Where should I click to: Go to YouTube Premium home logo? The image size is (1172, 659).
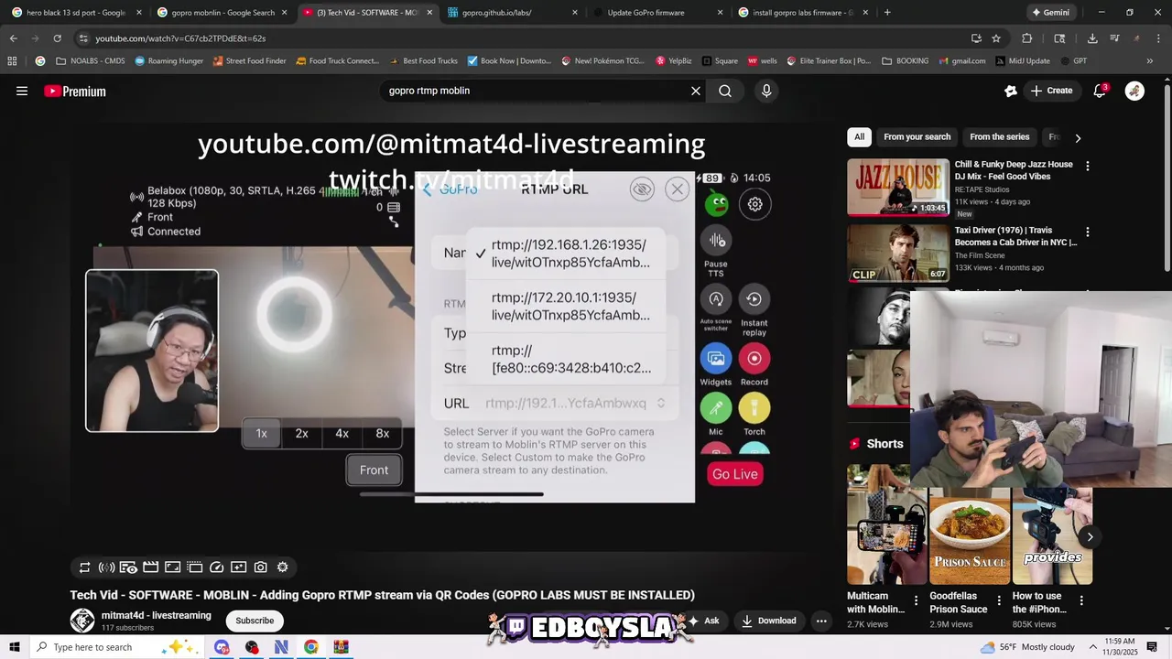[x=75, y=91]
